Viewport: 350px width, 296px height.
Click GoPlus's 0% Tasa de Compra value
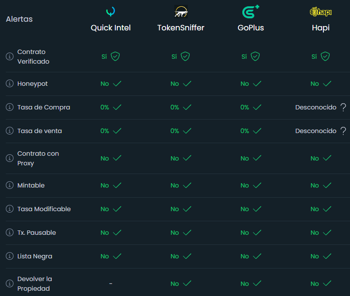coord(245,107)
